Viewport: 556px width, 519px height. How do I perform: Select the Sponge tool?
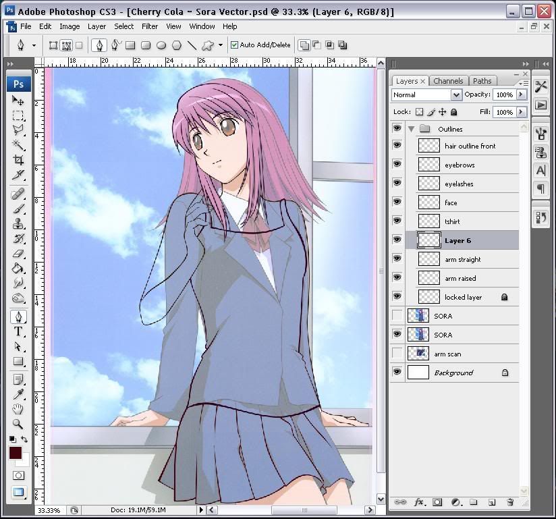coord(18,298)
